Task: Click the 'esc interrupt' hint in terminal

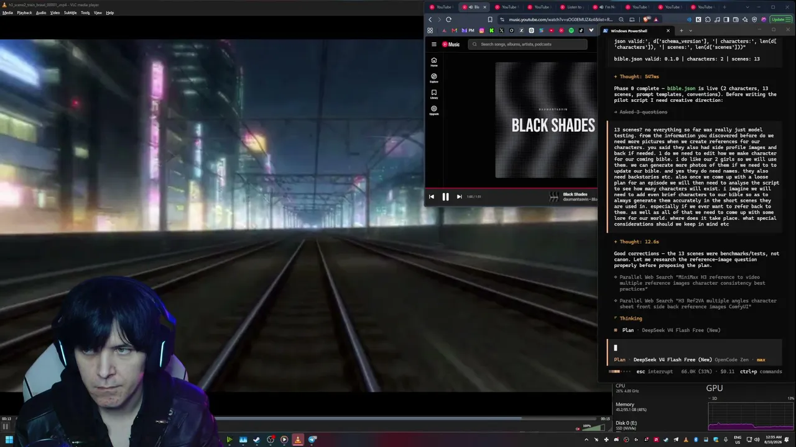Action: point(655,371)
